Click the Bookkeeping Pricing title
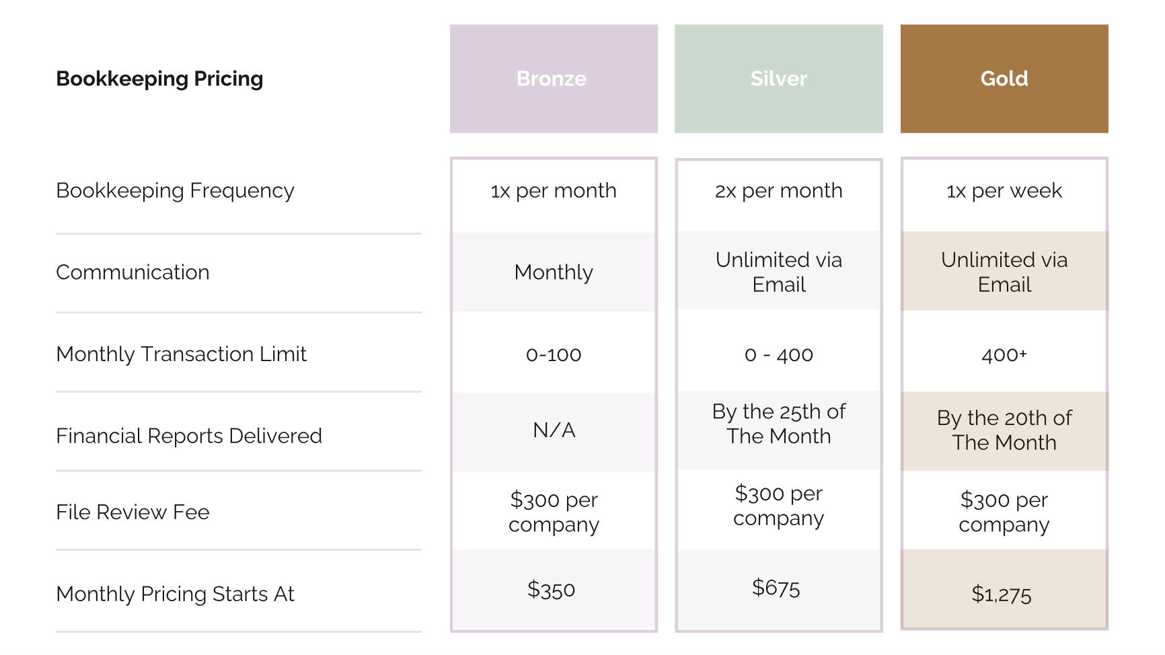Screen dimensions: 1165x655 pyautogui.click(x=159, y=79)
